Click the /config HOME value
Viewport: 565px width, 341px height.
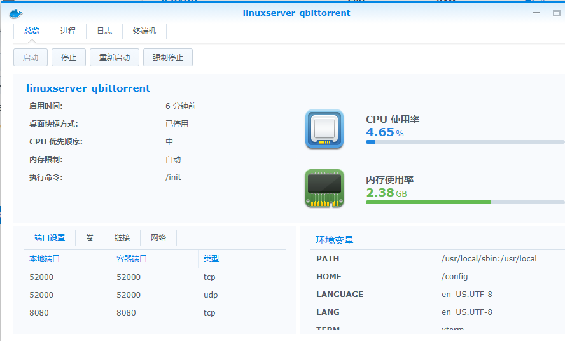point(454,277)
